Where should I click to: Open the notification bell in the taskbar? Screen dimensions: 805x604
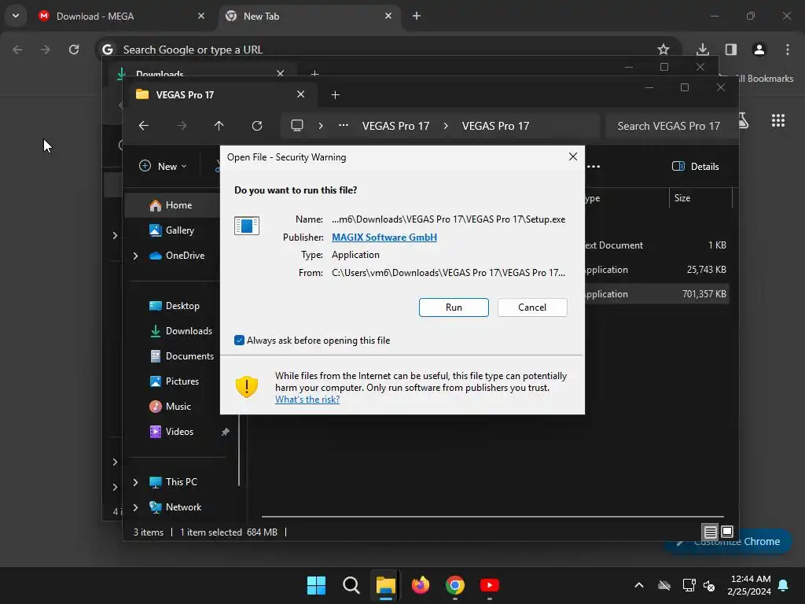click(x=784, y=585)
